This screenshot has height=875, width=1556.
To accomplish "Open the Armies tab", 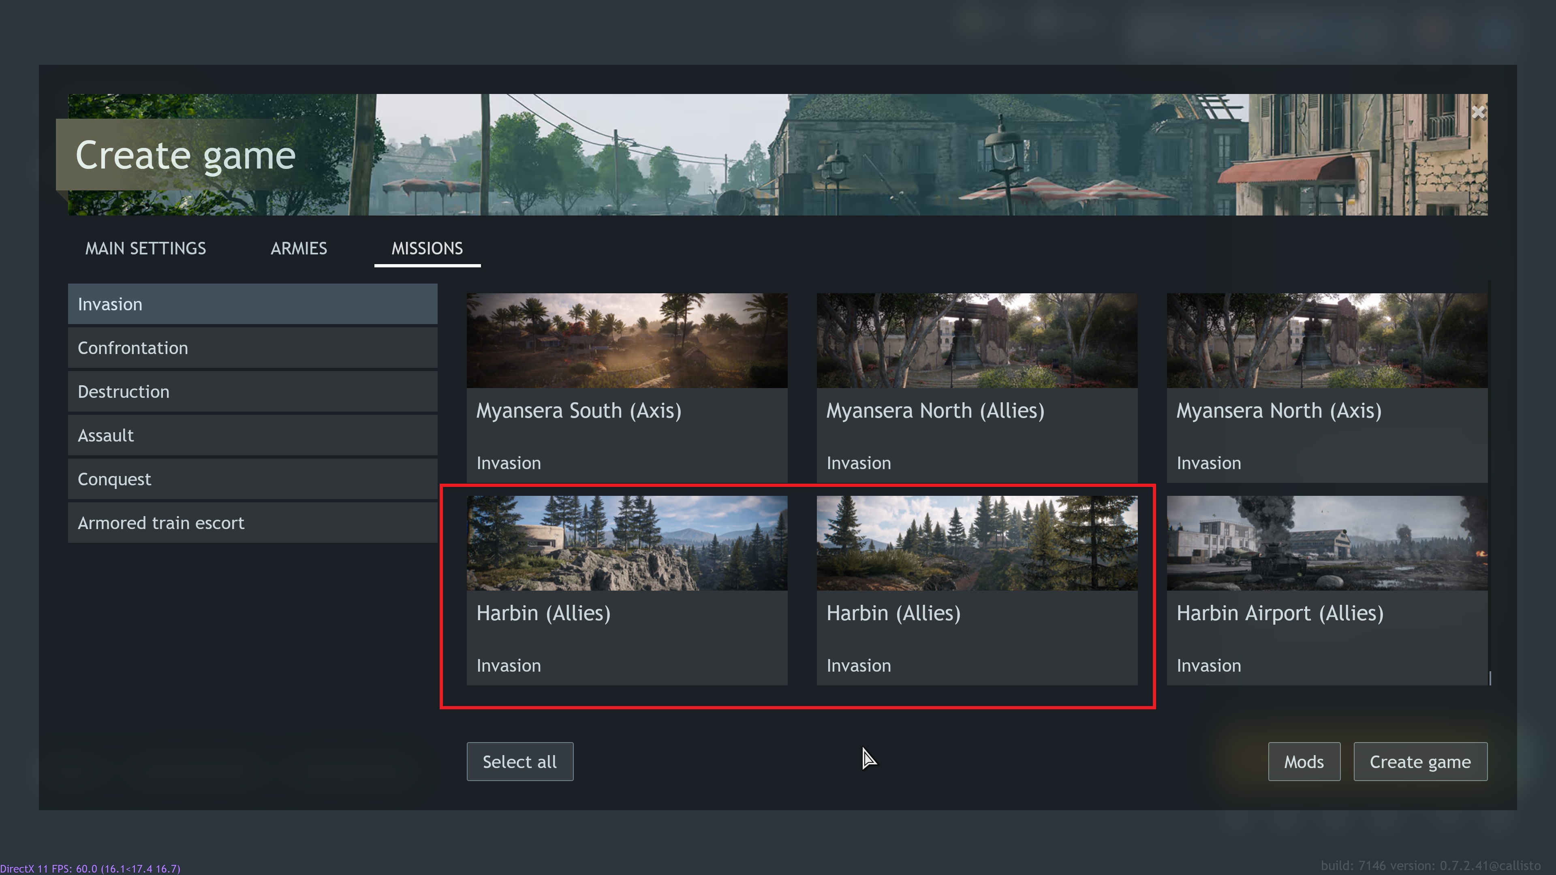I will pos(298,248).
